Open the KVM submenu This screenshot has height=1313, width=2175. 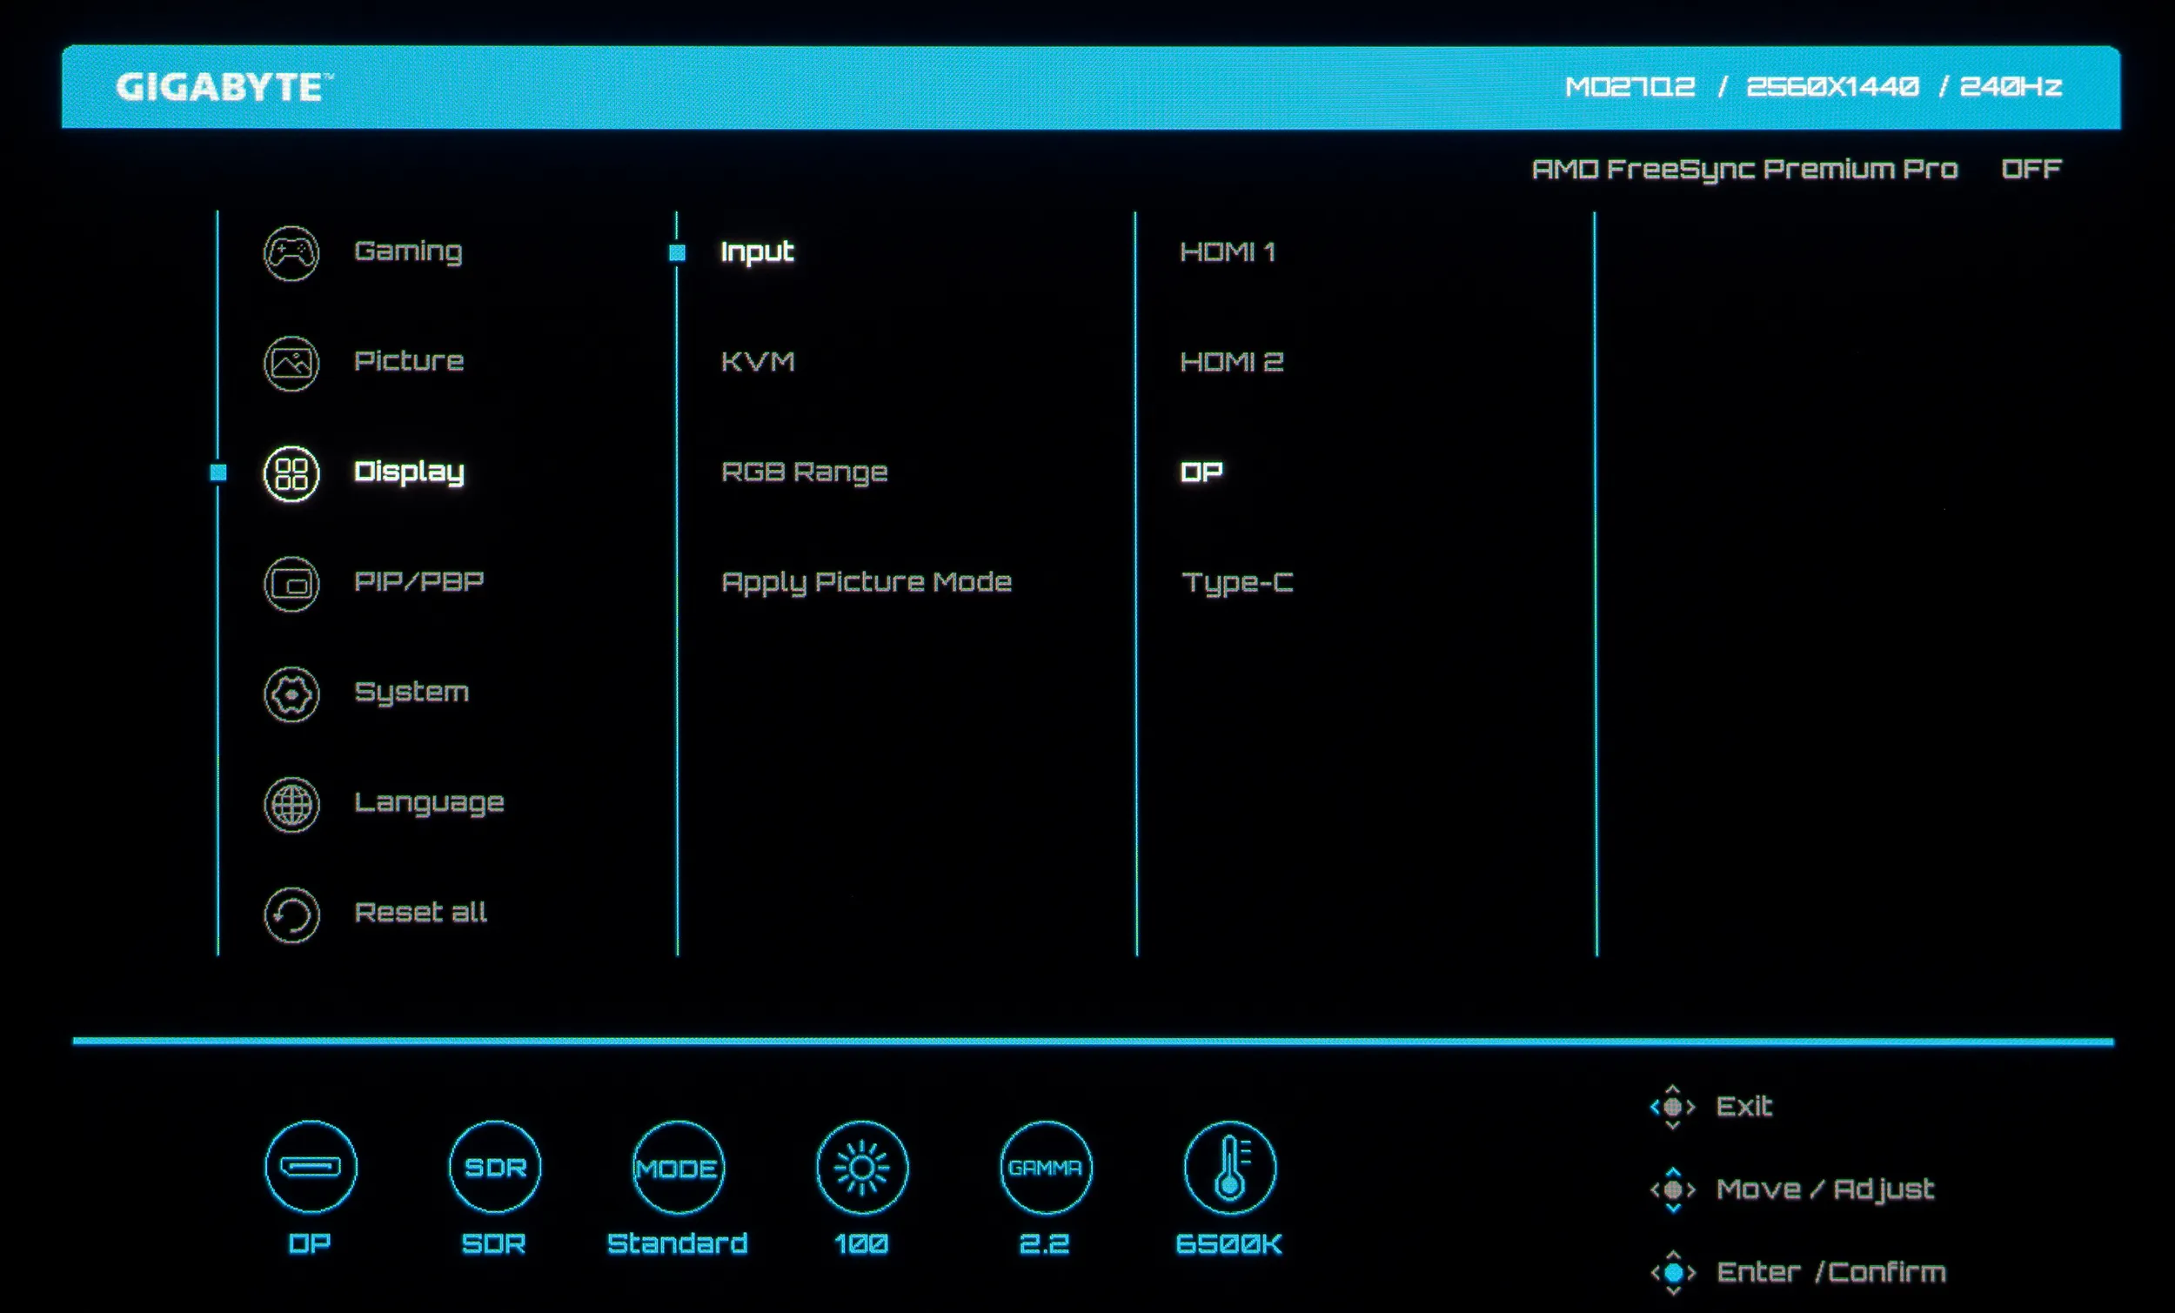(x=758, y=362)
